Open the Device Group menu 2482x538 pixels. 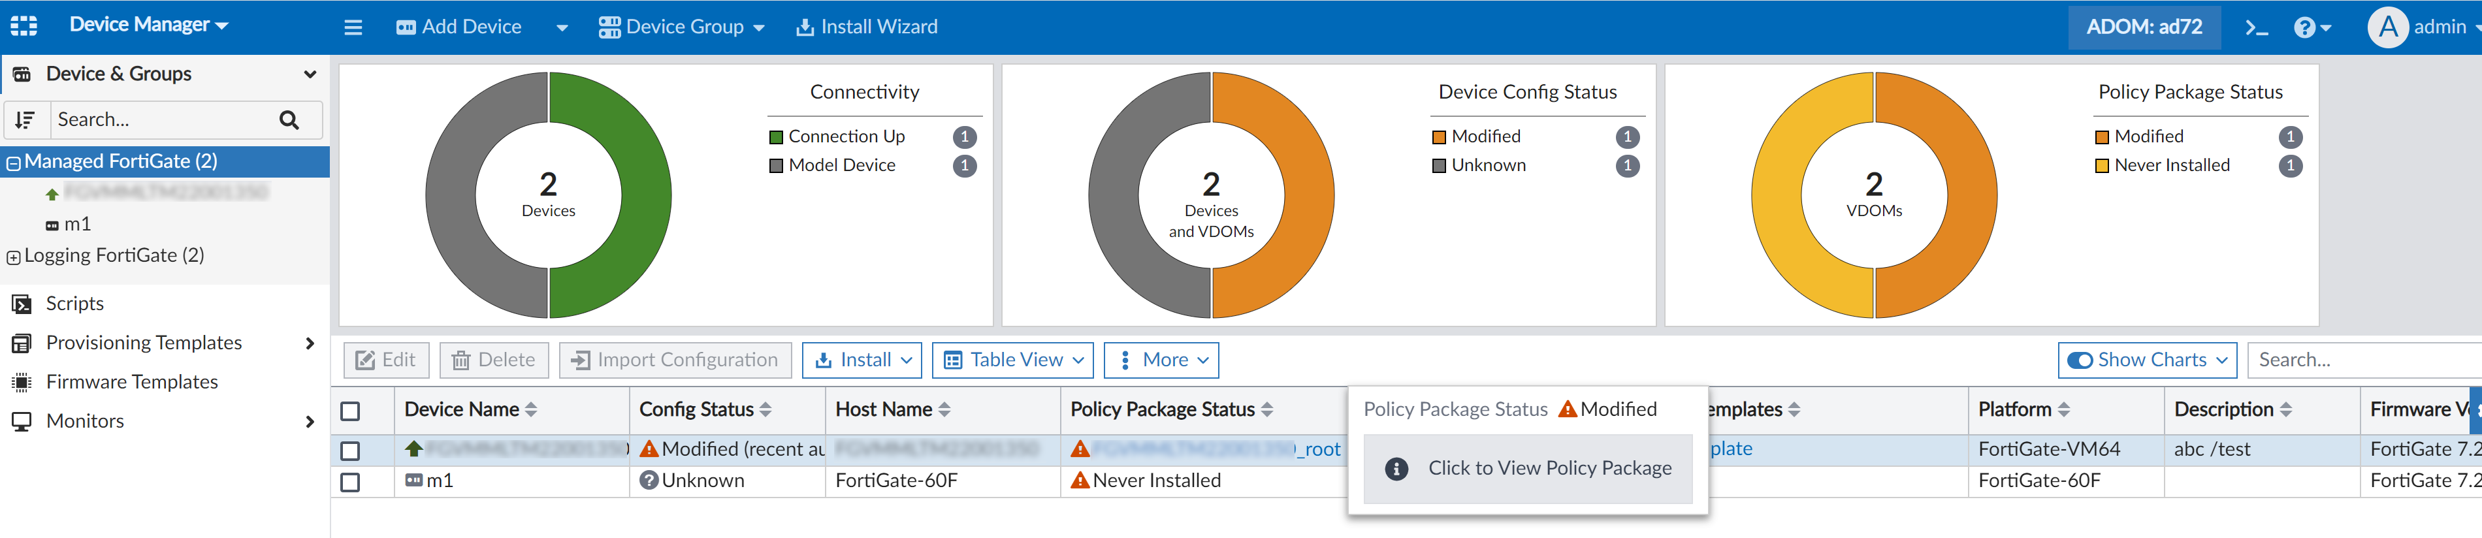click(x=681, y=27)
